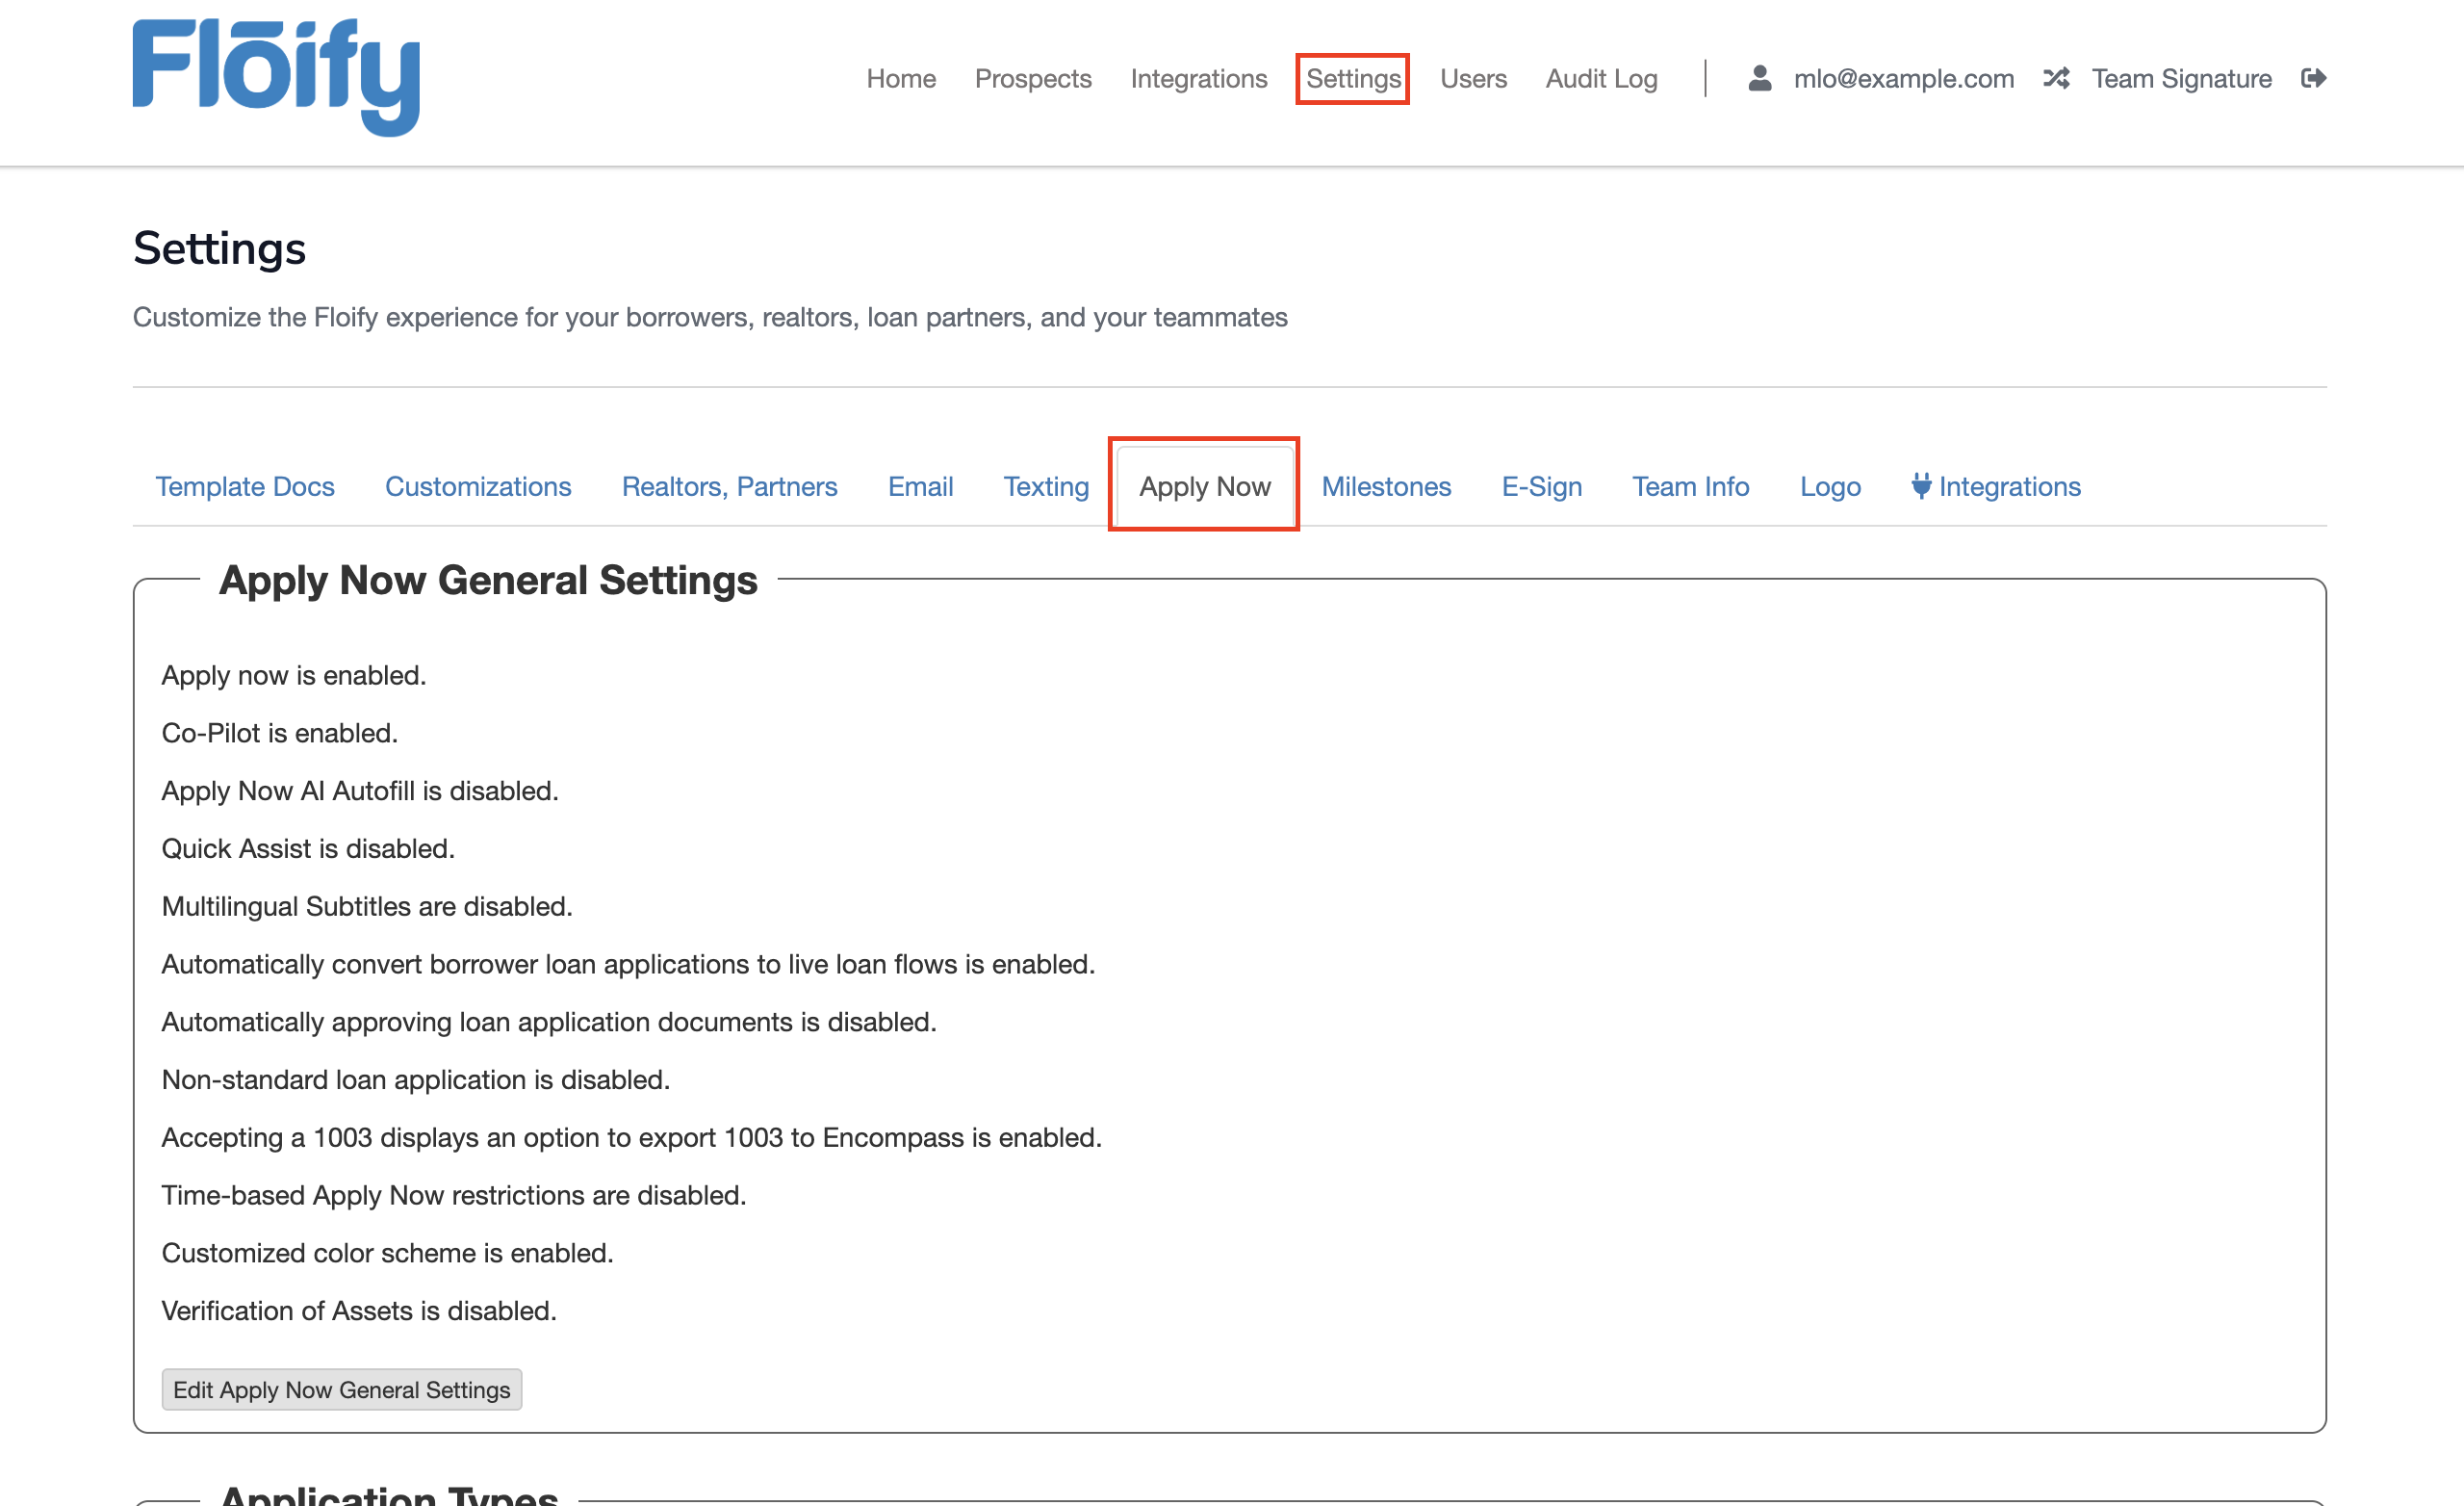
Task: Click the logout arrow icon
Action: tap(2313, 78)
